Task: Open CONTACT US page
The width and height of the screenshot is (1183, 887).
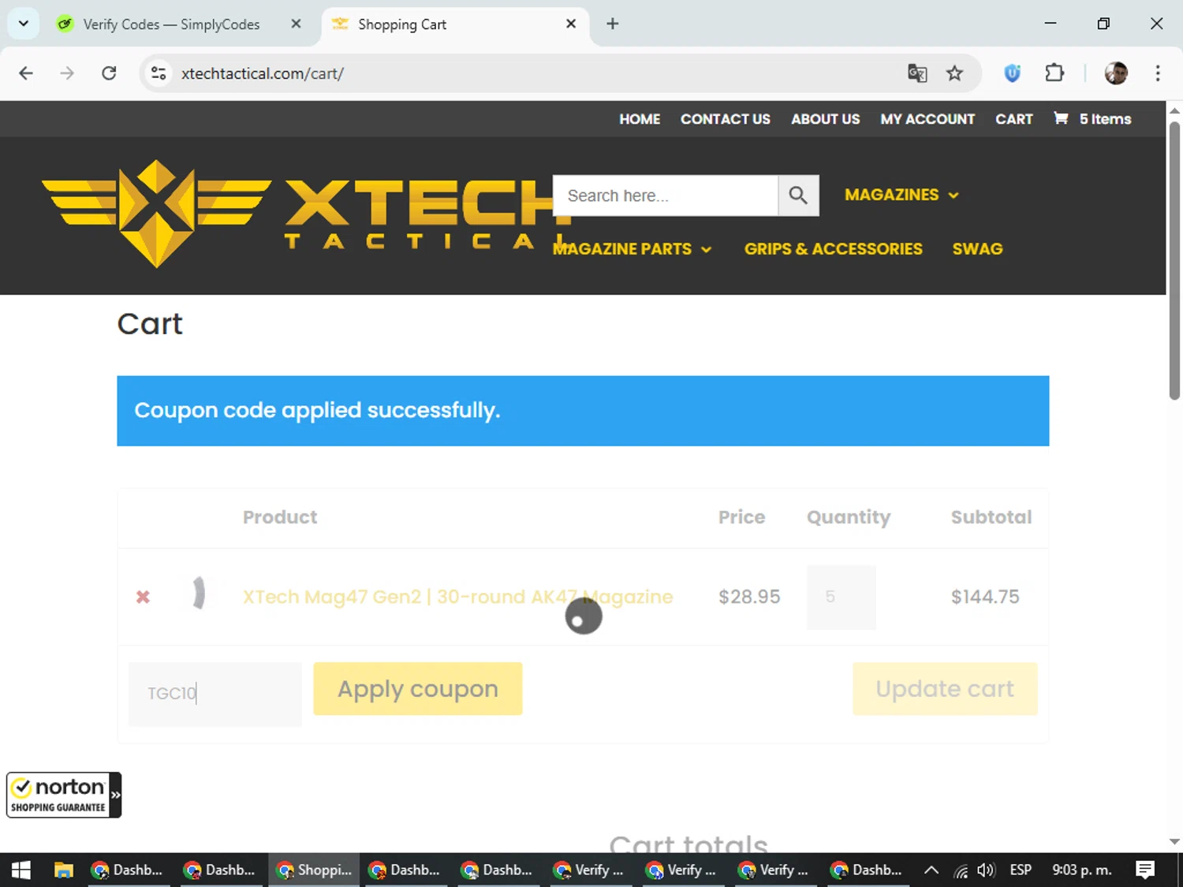Action: [x=726, y=119]
